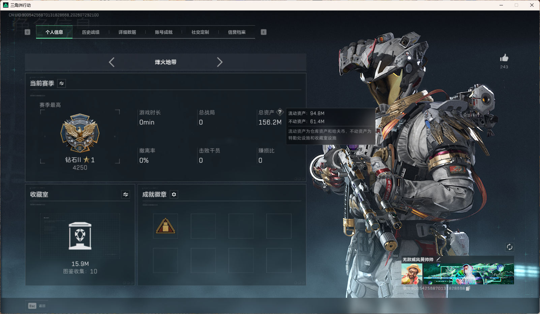The image size is (540, 314).
Task: Select the first empty badge slot, bottom row
Action: tap(166, 260)
